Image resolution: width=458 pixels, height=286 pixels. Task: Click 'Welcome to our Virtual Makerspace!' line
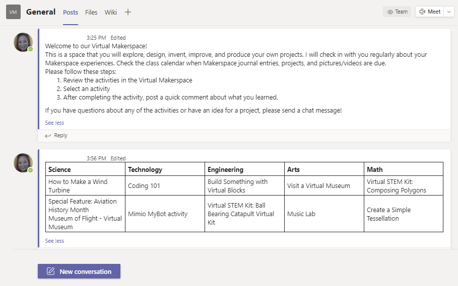pos(96,46)
